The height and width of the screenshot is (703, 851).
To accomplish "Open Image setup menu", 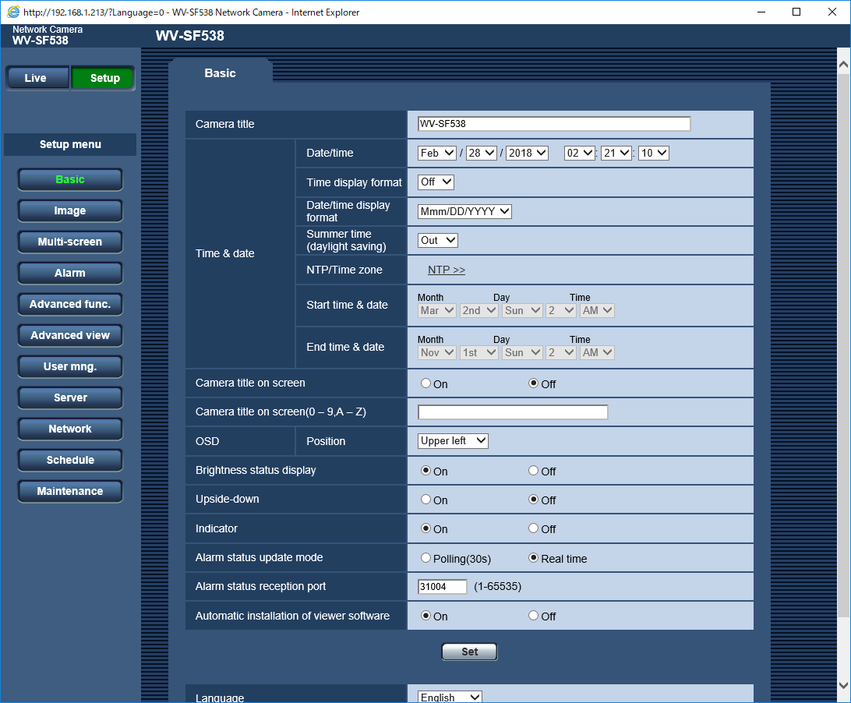I will click(x=70, y=210).
